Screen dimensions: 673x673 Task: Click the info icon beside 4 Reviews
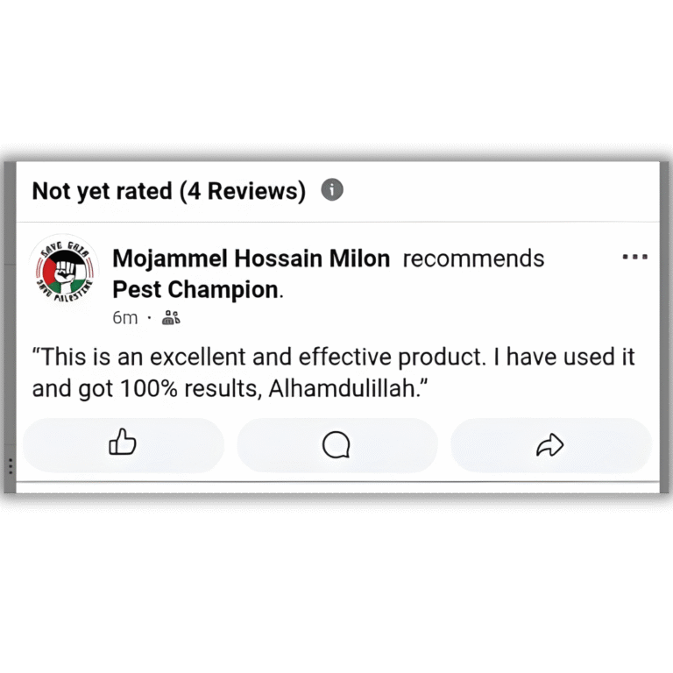click(x=332, y=189)
